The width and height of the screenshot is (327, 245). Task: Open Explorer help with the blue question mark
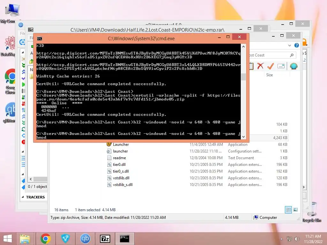297,45
